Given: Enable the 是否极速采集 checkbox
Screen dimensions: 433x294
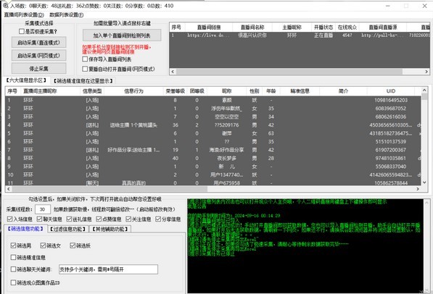Looking at the screenshot, I should (22, 31).
